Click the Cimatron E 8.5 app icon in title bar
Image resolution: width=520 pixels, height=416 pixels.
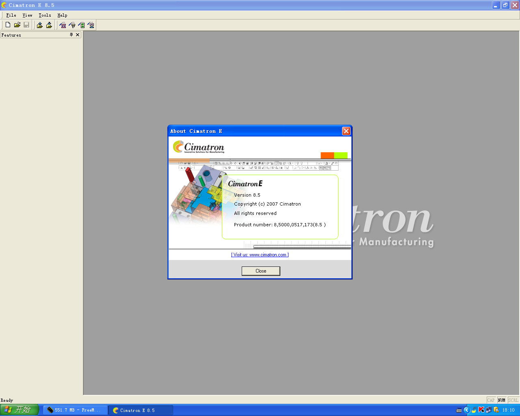click(4, 5)
